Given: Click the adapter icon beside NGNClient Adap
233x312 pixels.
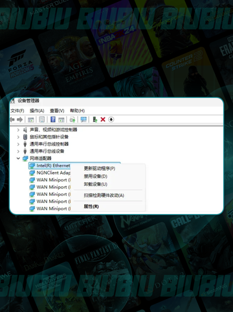Looking at the screenshot, I should click(32, 173).
